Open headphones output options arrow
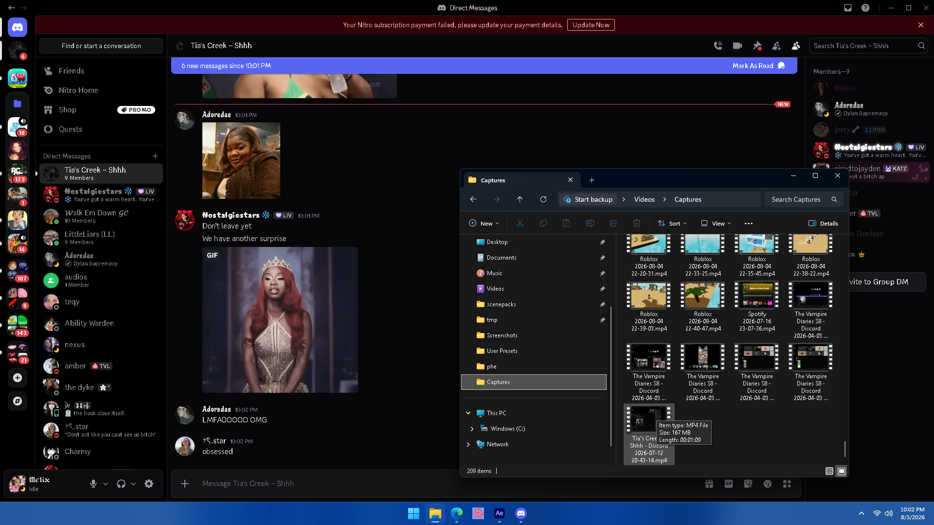Viewport: 934px width, 525px height. pos(133,484)
